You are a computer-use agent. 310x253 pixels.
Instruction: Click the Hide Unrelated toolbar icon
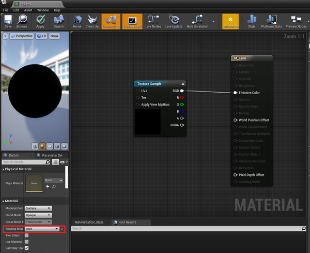pyautogui.click(x=198, y=21)
